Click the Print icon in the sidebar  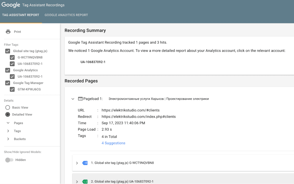9,31
